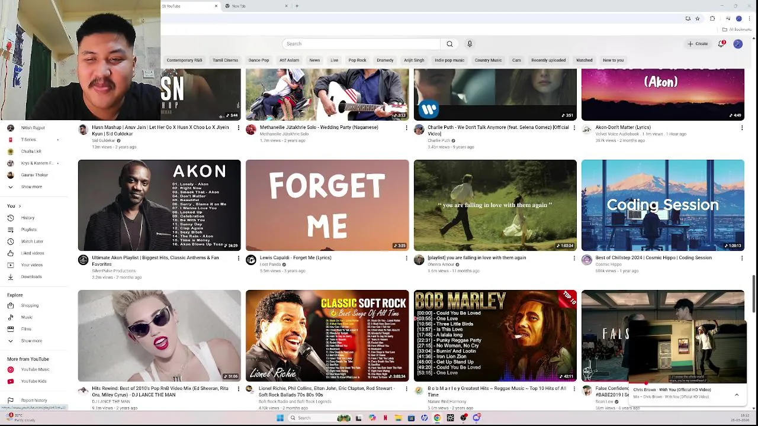Open the T-Series subscription channel
758x426 pixels.
30,140
